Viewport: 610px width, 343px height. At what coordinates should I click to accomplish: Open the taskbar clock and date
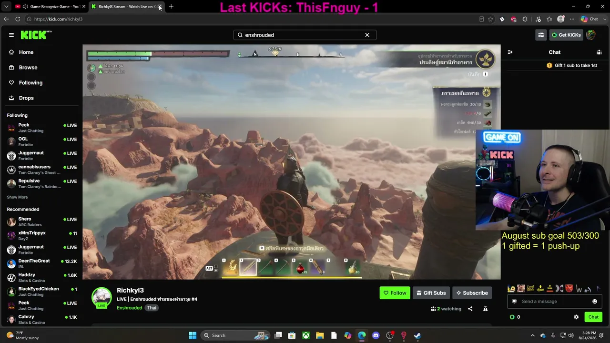pyautogui.click(x=590, y=335)
